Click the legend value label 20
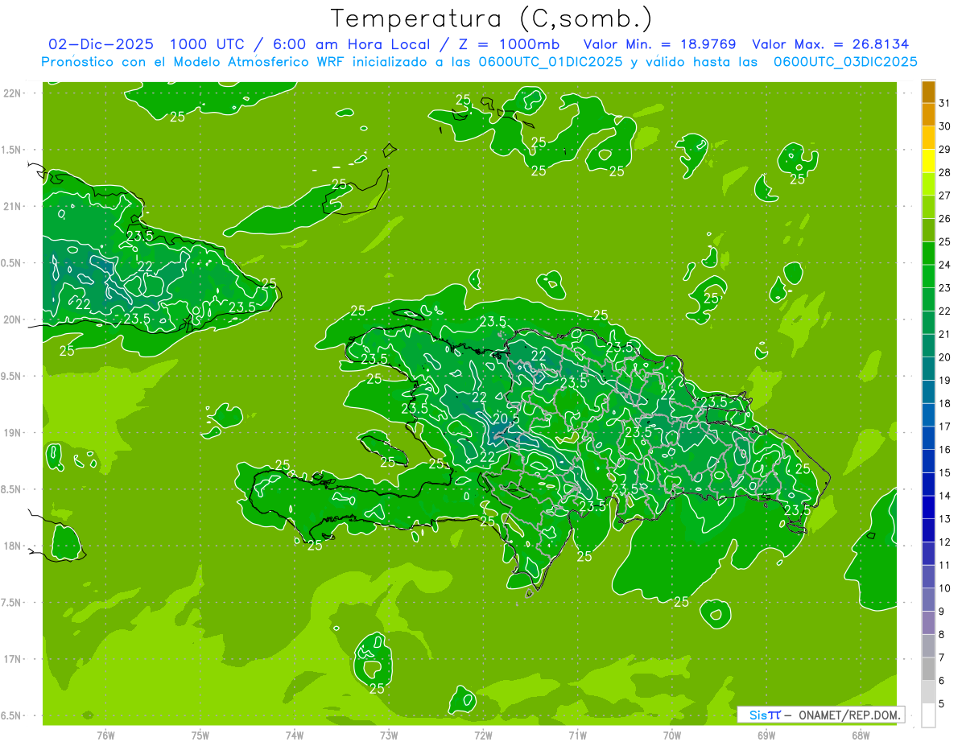 tap(944, 357)
